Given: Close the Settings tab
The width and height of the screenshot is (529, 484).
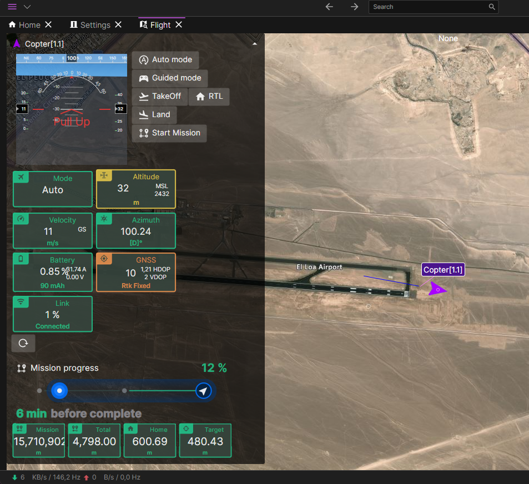Looking at the screenshot, I should click(118, 25).
